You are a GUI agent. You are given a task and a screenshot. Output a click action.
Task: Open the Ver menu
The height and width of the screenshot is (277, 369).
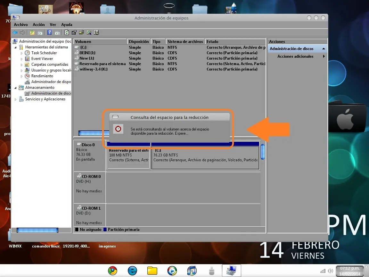tap(53, 24)
